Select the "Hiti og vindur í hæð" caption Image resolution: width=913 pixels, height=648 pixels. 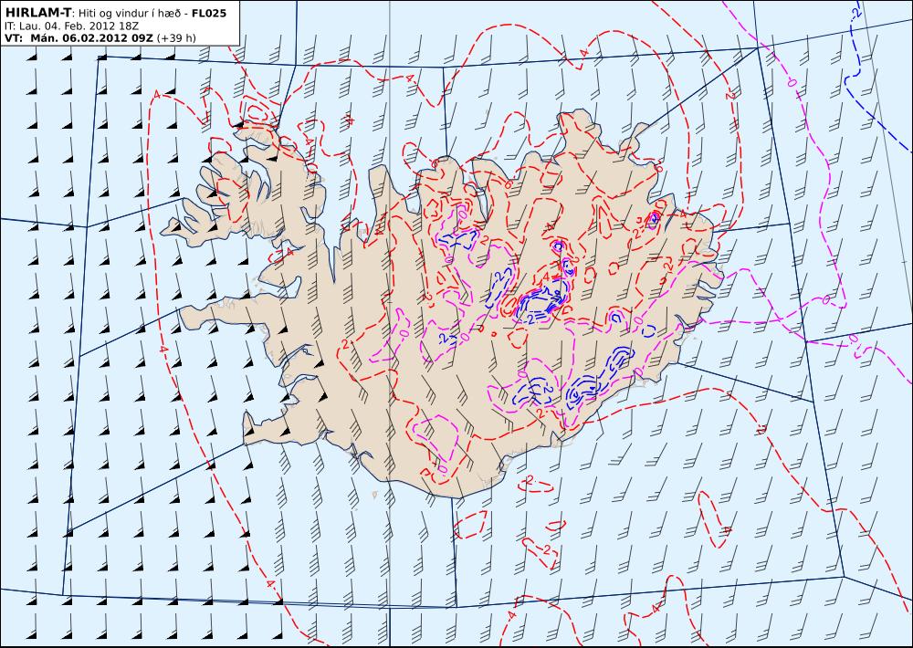pyautogui.click(x=131, y=13)
